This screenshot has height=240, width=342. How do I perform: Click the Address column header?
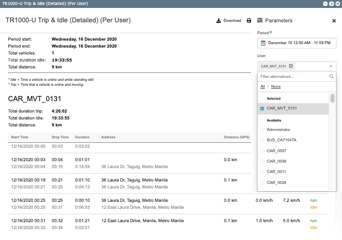(108, 137)
